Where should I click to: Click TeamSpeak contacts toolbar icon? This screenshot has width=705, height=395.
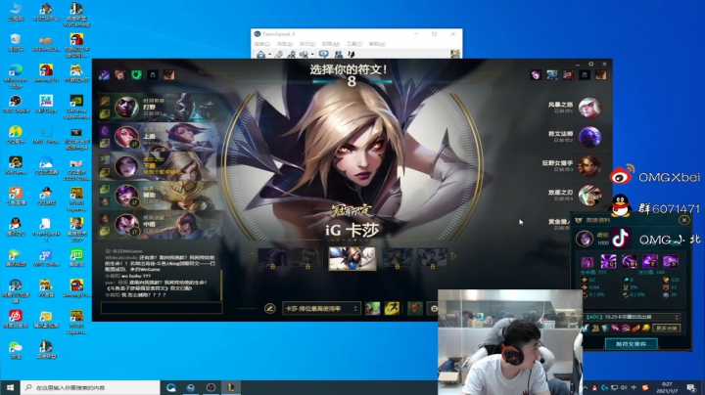(339, 55)
